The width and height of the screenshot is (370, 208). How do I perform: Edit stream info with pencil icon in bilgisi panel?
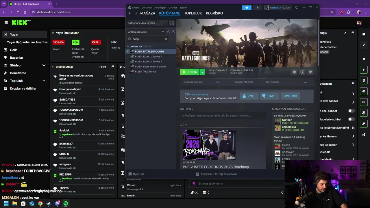coord(345,33)
